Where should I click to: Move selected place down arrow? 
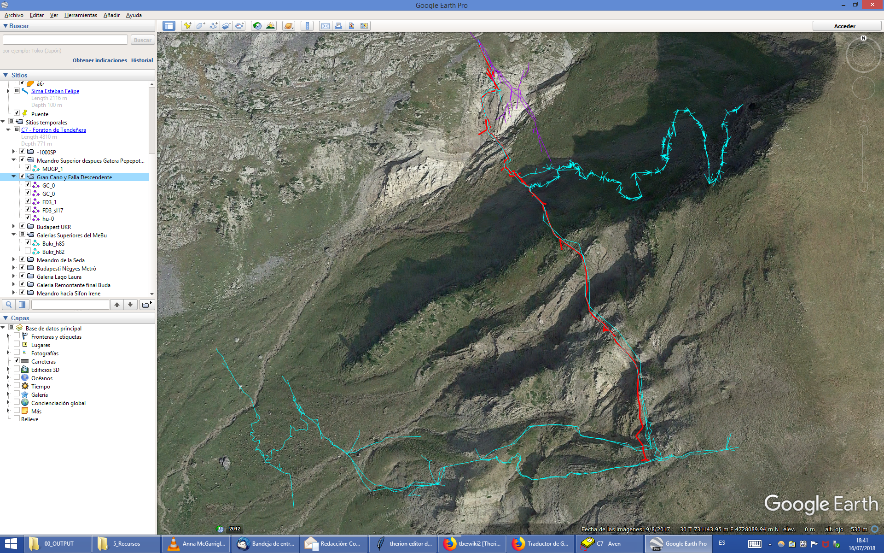click(131, 305)
